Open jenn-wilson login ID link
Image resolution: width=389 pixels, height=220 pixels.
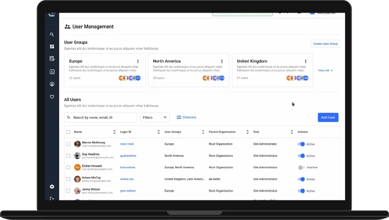pyautogui.click(x=128, y=191)
